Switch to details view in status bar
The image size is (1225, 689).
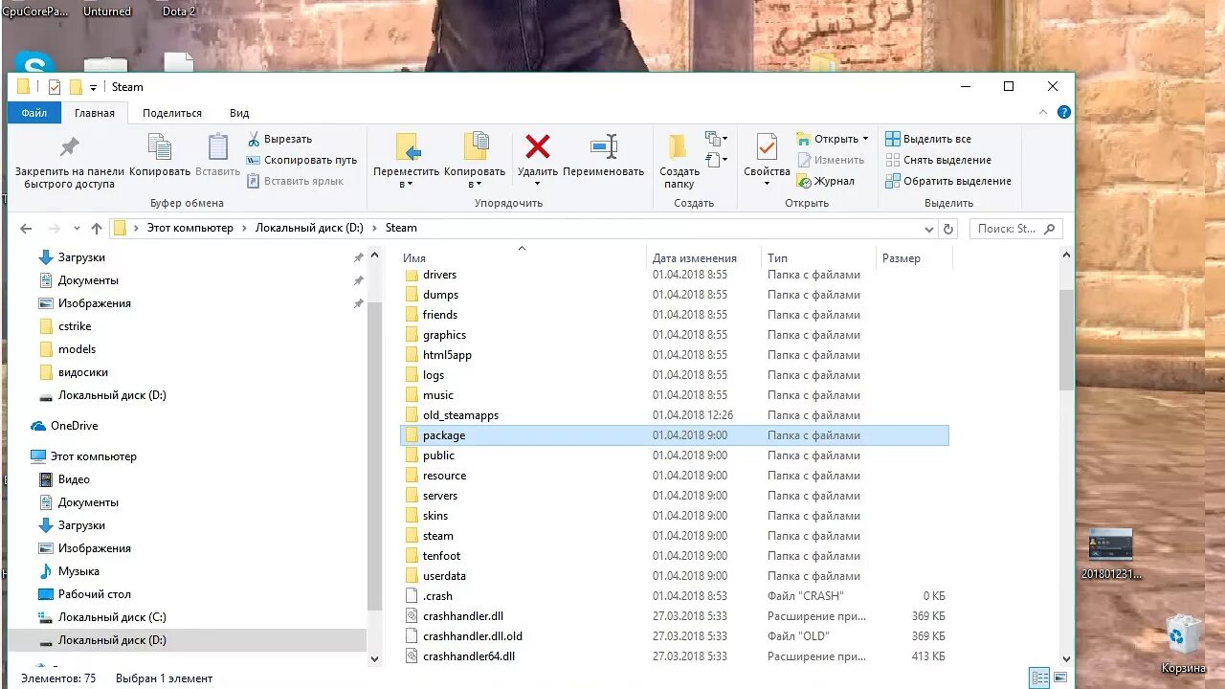pyautogui.click(x=1039, y=678)
